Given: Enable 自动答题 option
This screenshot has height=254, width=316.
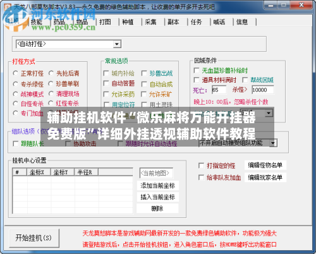Looking at the screenshot, I should 106,83.
